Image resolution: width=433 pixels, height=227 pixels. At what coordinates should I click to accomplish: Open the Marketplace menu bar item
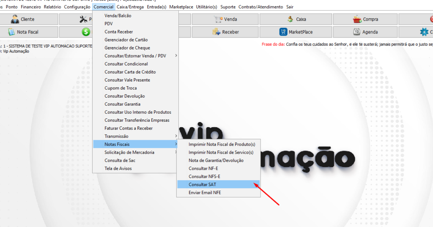[x=181, y=7]
